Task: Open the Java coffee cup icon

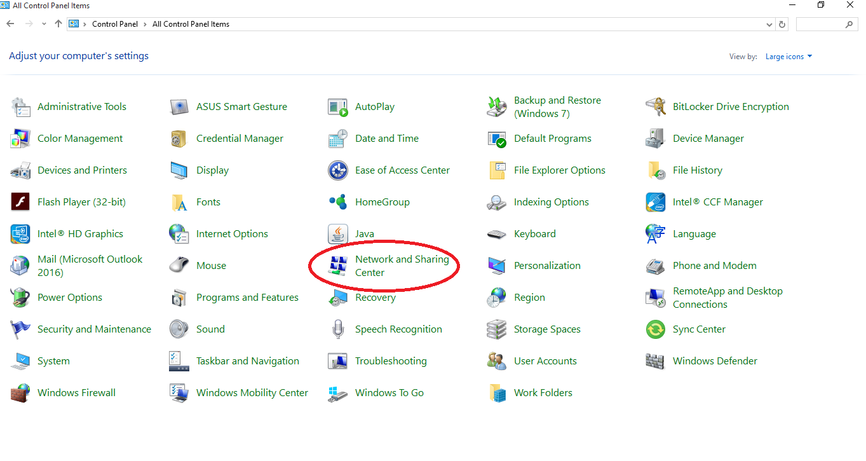Action: 338,234
